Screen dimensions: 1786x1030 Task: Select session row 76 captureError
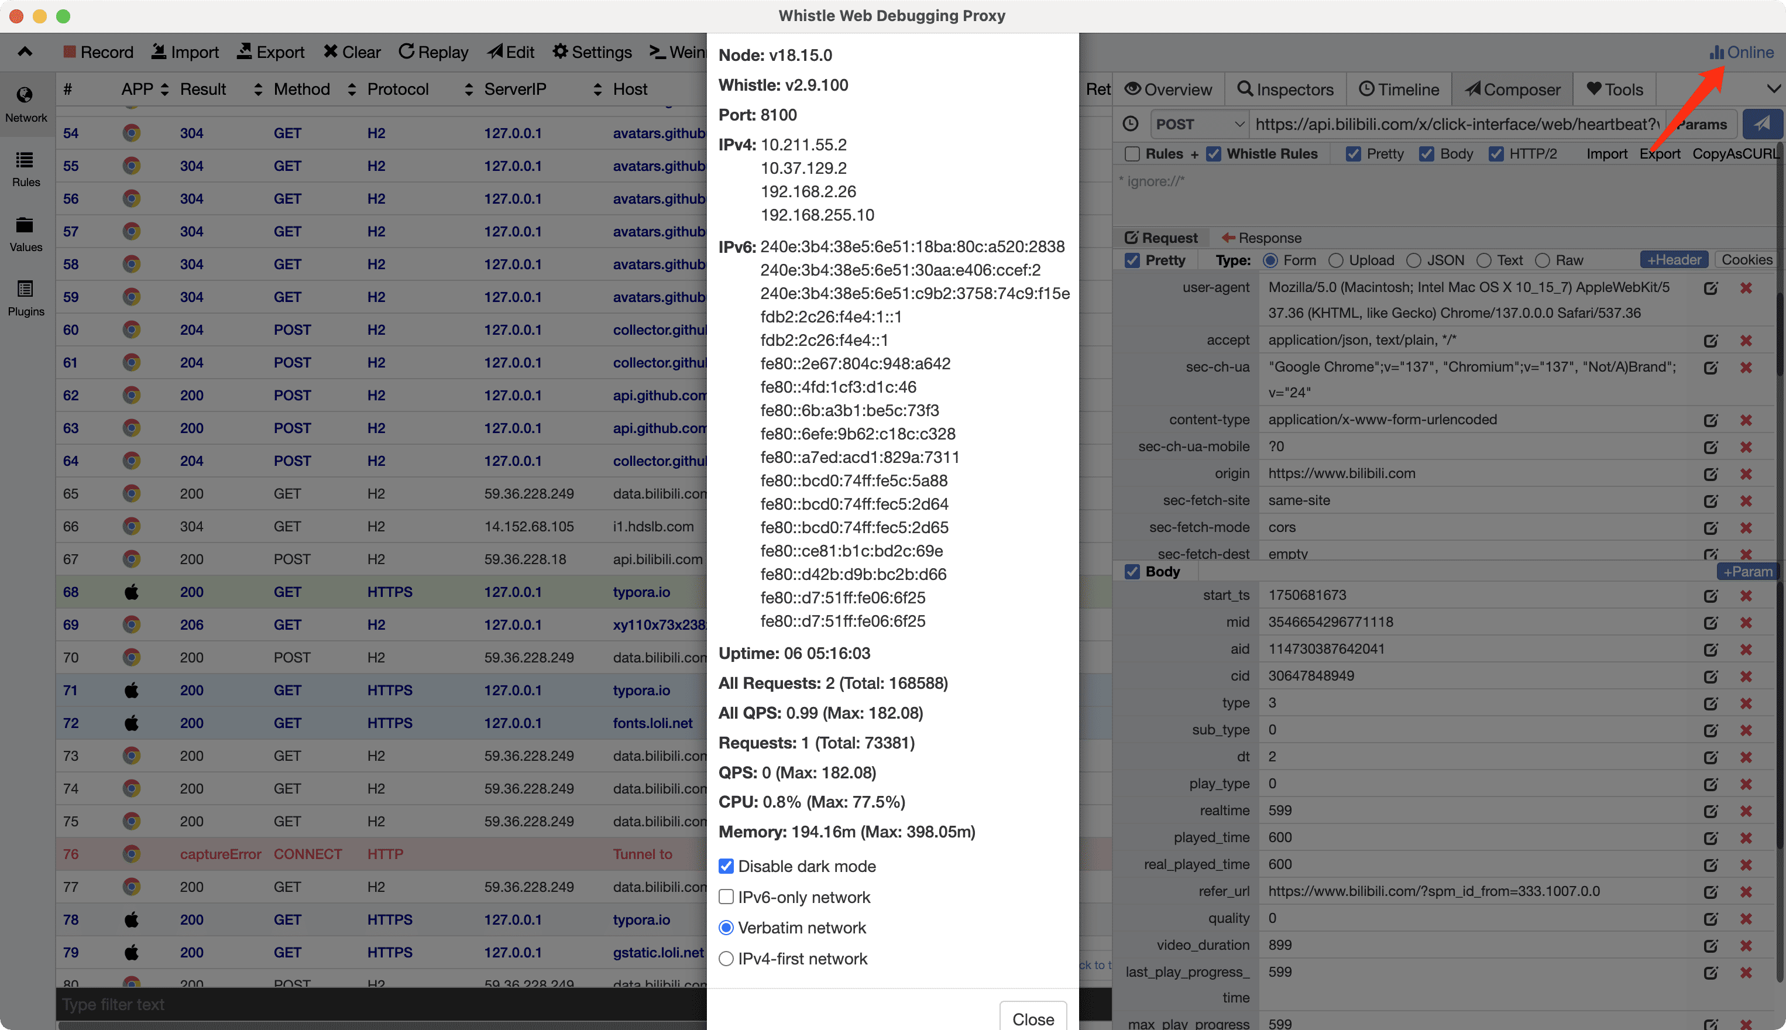click(x=381, y=854)
